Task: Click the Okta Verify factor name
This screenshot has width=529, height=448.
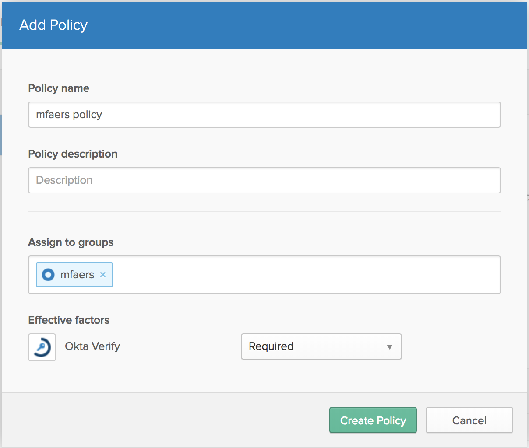Action: (x=92, y=346)
